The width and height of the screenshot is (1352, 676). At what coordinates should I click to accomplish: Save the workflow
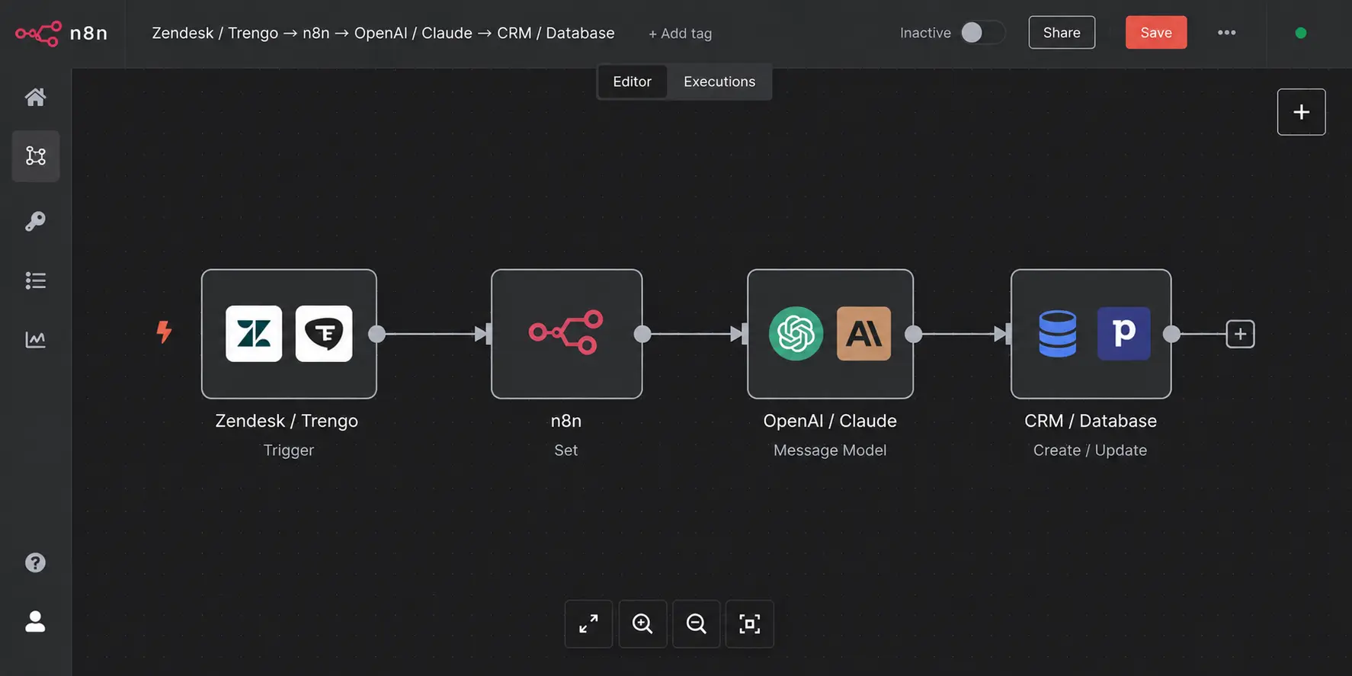1156,33
